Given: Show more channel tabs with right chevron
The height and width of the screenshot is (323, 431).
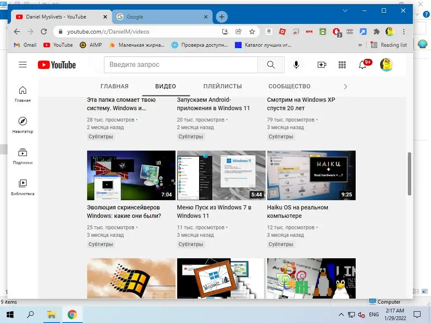Looking at the screenshot, I should pos(346,87).
